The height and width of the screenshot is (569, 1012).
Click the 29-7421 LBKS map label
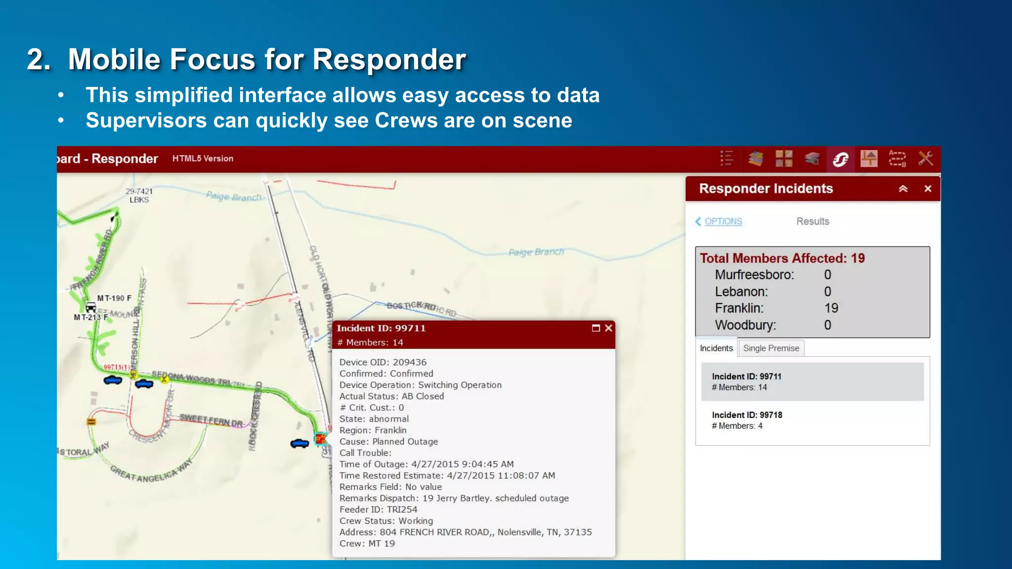(139, 196)
